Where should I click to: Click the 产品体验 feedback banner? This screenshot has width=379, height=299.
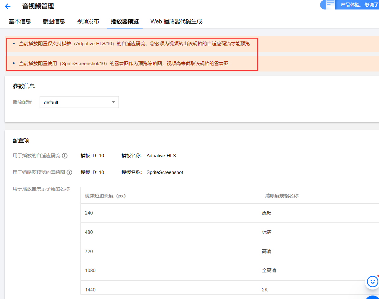350,5
